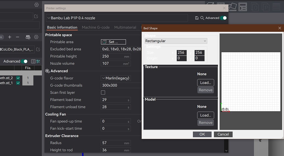Enable the Scan first layer checkbox
The width and height of the screenshot is (284, 156).
[103, 93]
